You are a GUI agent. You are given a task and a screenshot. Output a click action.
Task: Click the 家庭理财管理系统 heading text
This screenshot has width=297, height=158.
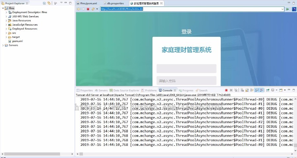(186, 50)
